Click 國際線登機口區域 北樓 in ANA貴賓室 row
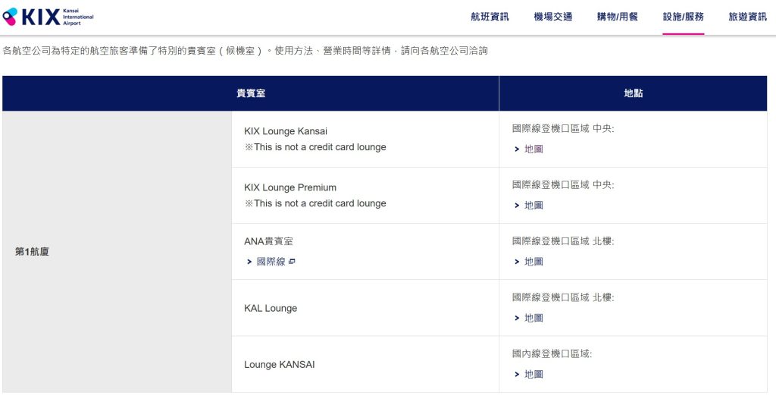 coord(563,241)
